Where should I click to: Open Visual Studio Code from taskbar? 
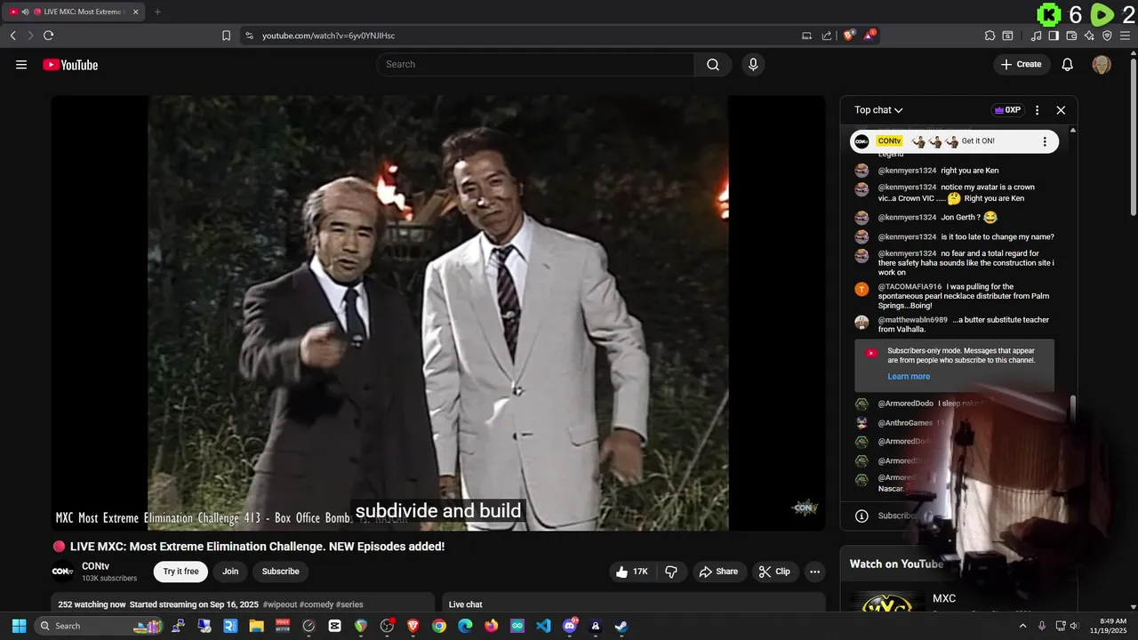pos(543,626)
